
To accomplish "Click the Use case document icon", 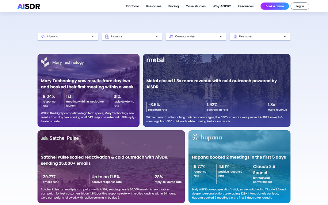I will [235, 36].
